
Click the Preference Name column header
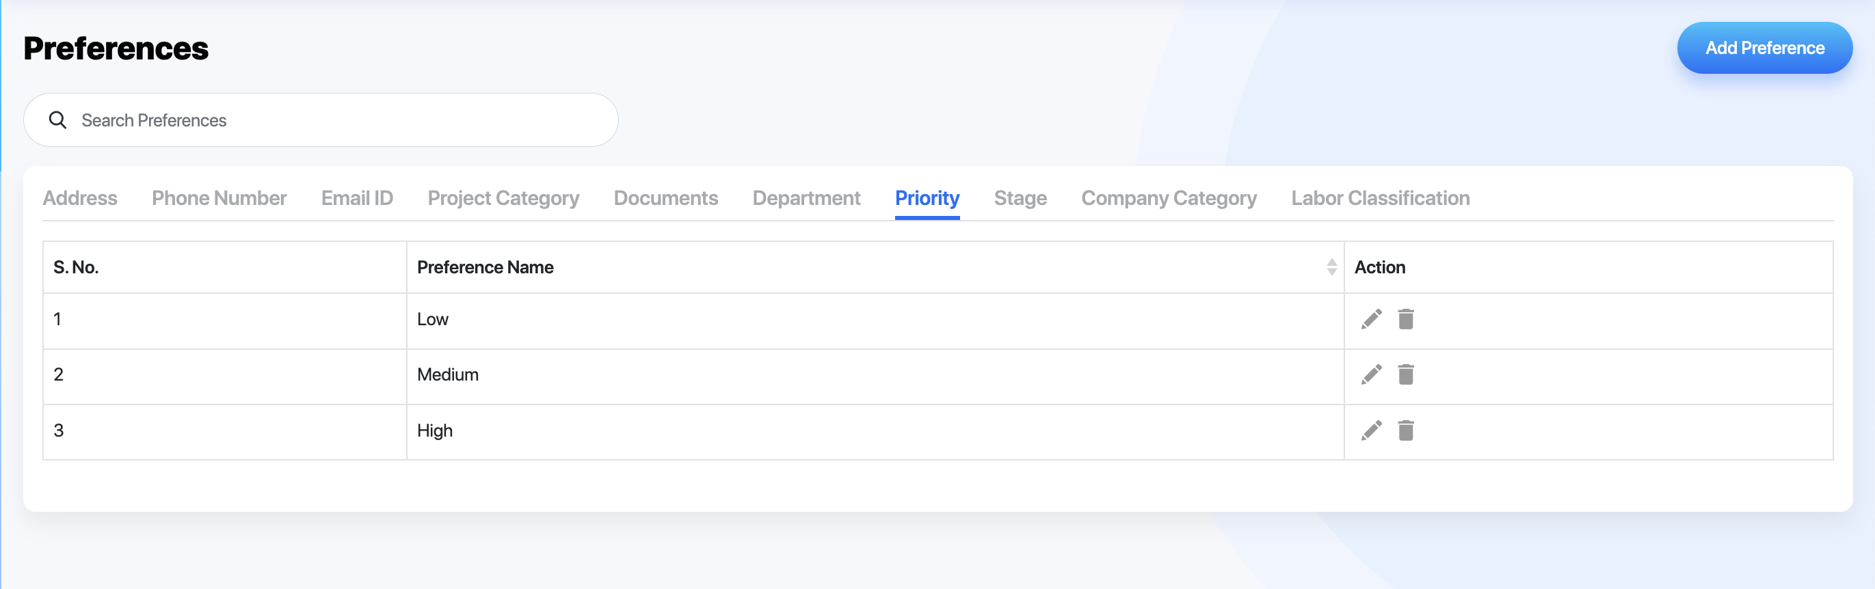[x=875, y=267]
